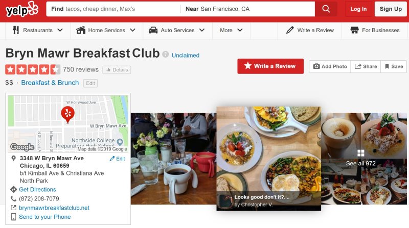
Task: Open the photo grid icon above See all 972
Action: coord(361,153)
